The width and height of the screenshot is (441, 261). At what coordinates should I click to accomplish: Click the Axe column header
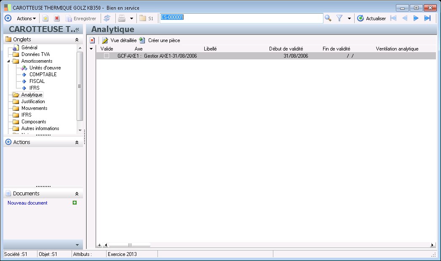coord(139,49)
